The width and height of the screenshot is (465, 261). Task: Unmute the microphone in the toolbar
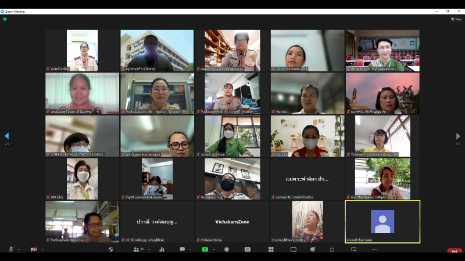[x=10, y=249]
